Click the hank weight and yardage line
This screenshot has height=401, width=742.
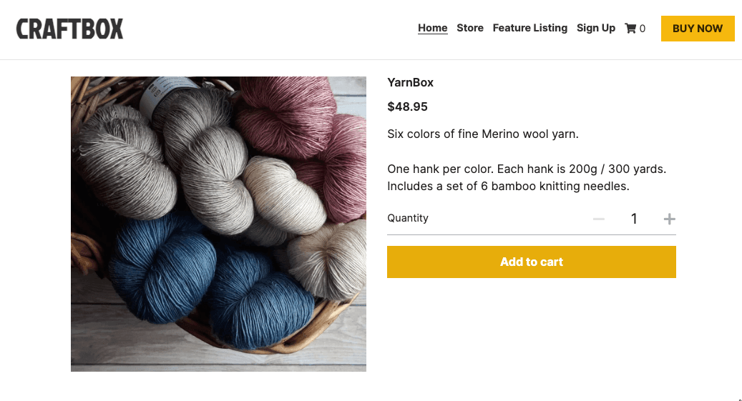pos(527,169)
